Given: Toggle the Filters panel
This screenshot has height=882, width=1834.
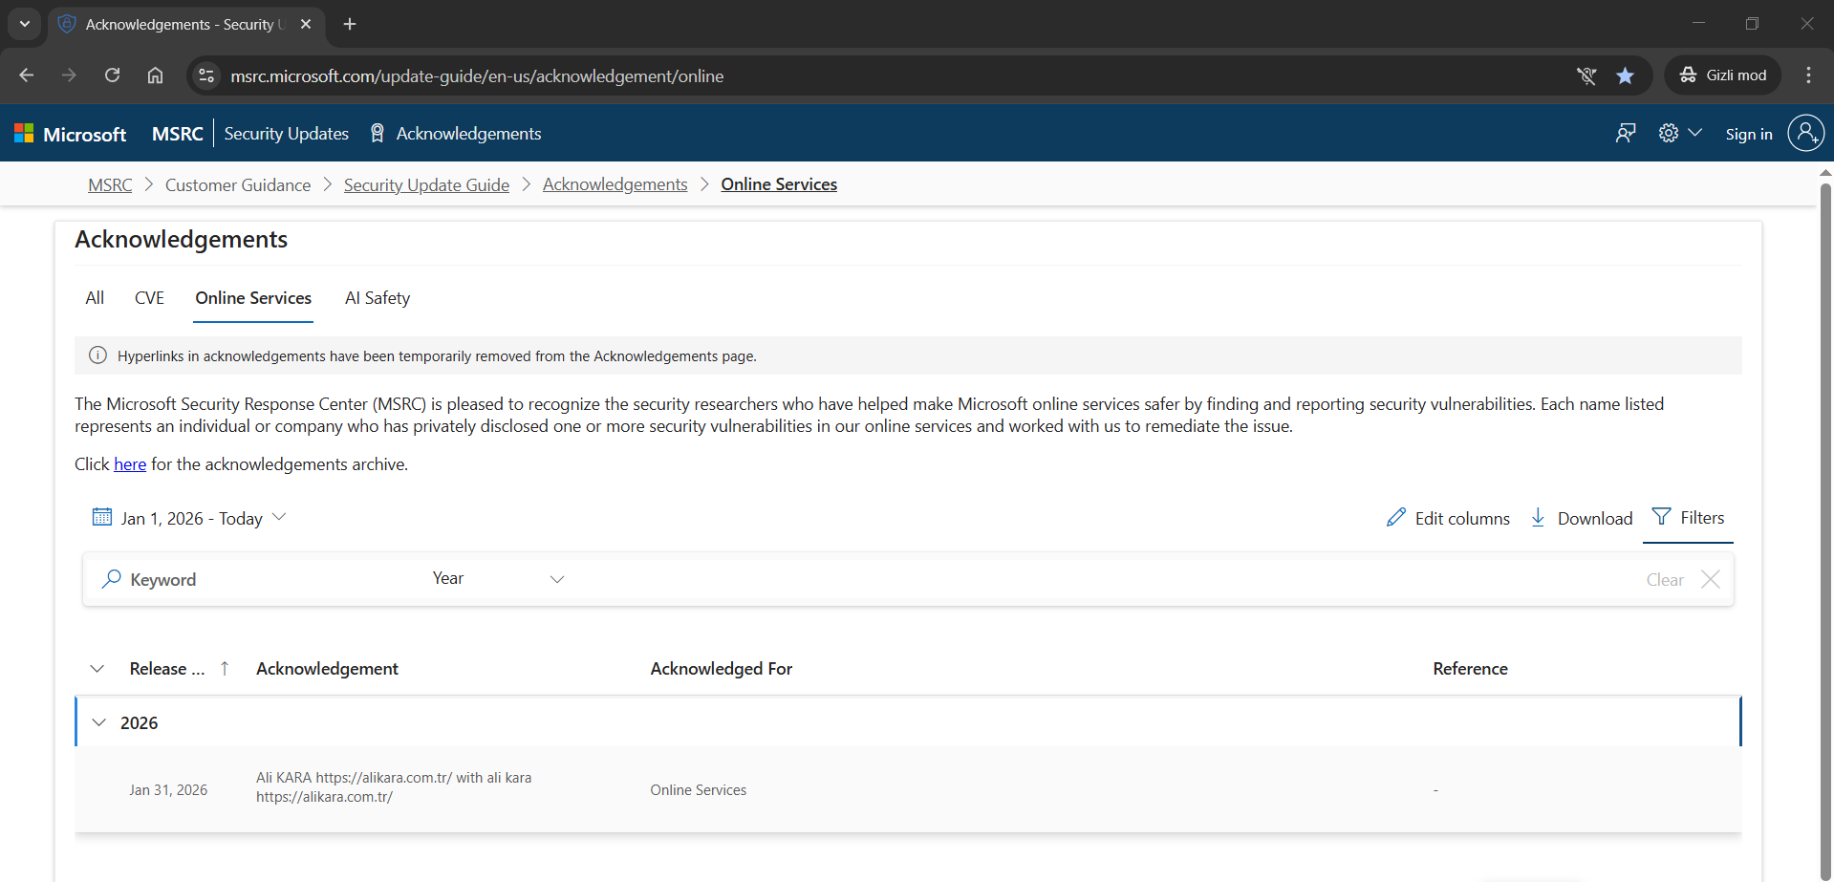Looking at the screenshot, I should (1688, 518).
